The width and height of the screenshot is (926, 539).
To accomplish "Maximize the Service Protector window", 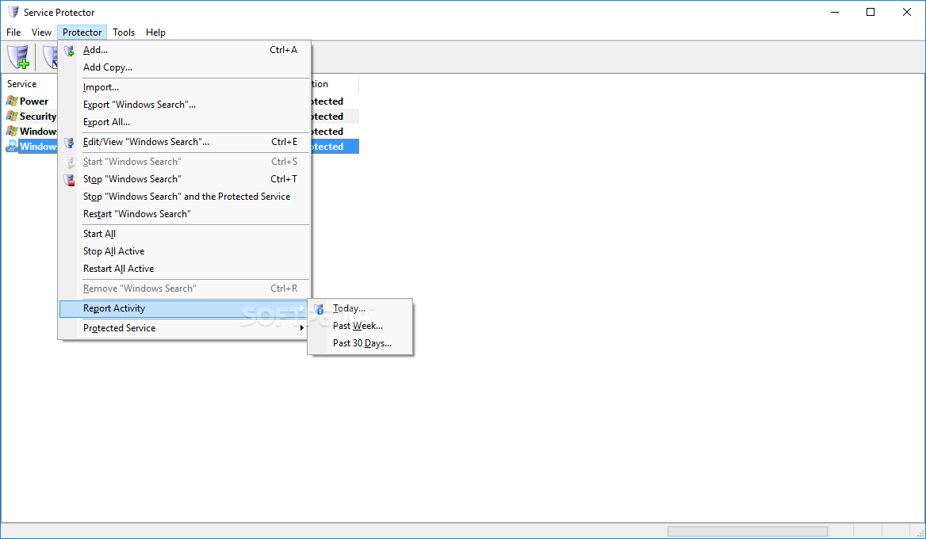I will 871,12.
